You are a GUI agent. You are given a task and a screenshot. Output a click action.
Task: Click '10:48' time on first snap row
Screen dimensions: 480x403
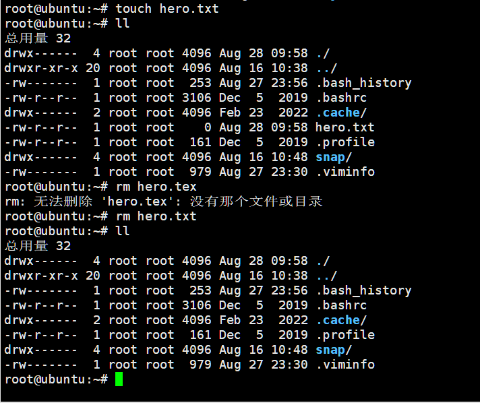289,157
